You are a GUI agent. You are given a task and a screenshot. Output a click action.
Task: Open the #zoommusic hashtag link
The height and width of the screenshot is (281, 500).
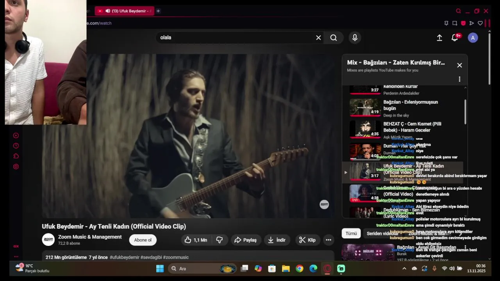click(x=176, y=257)
